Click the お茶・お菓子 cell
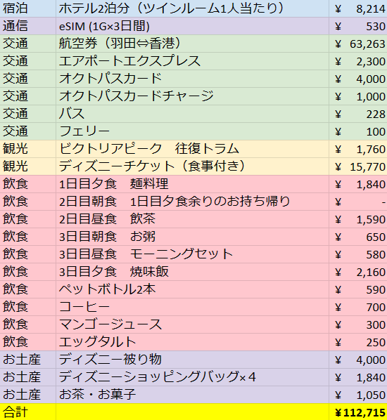 tap(192, 395)
